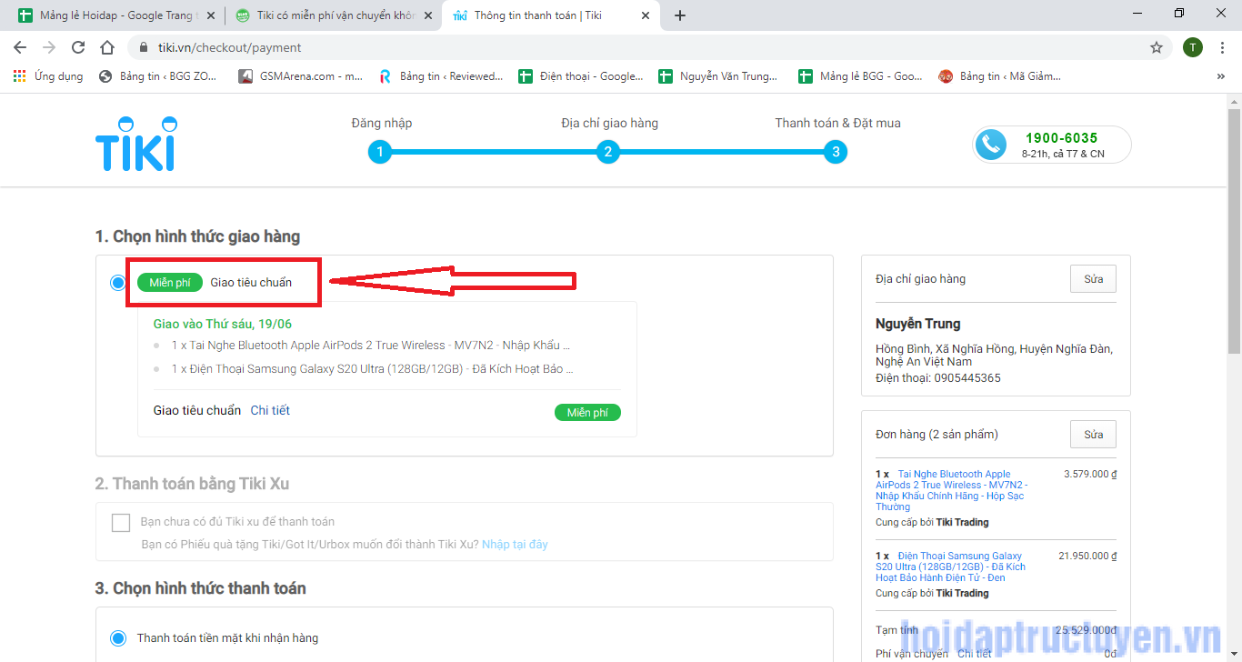
Task: Open the Bảng tin Mã Giảm bookmark
Action: (x=1000, y=76)
